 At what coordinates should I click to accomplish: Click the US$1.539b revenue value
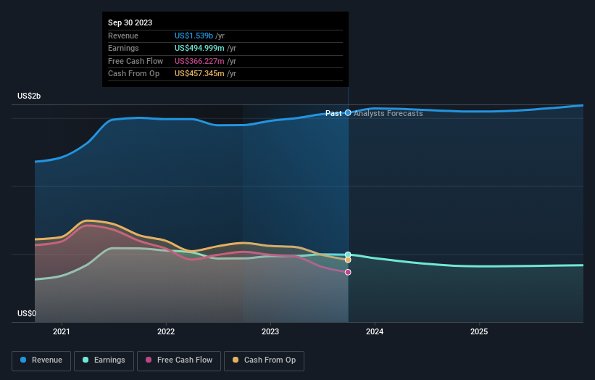click(x=194, y=36)
